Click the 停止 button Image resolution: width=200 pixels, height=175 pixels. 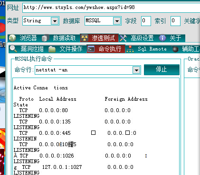(162, 70)
